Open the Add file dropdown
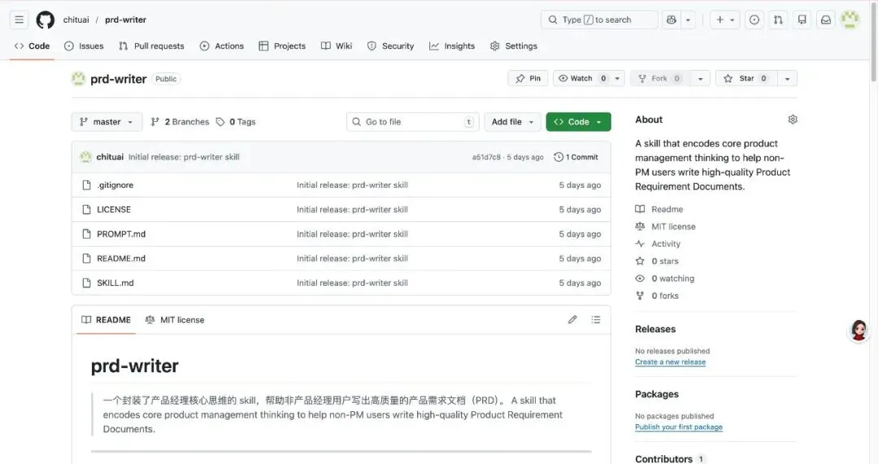Image resolution: width=878 pixels, height=464 pixels. (x=512, y=121)
